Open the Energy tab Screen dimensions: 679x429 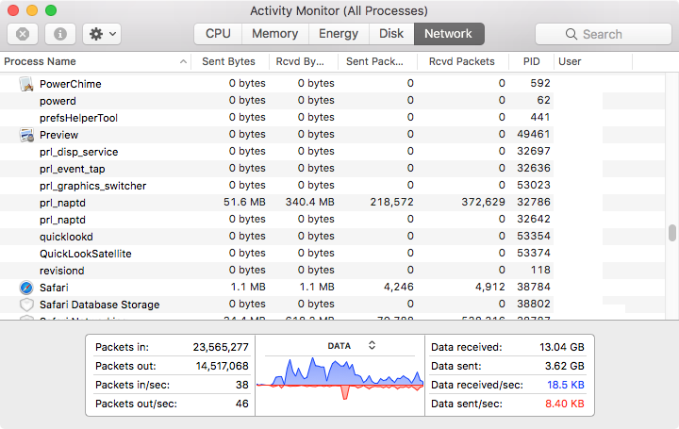pyautogui.click(x=338, y=34)
